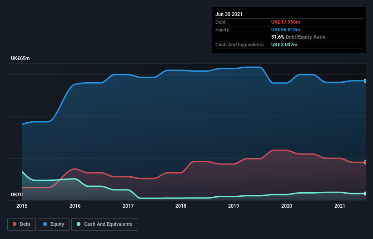The image size is (373, 239).
Task: Click the UK£3.037m cash value
Action: click(284, 45)
